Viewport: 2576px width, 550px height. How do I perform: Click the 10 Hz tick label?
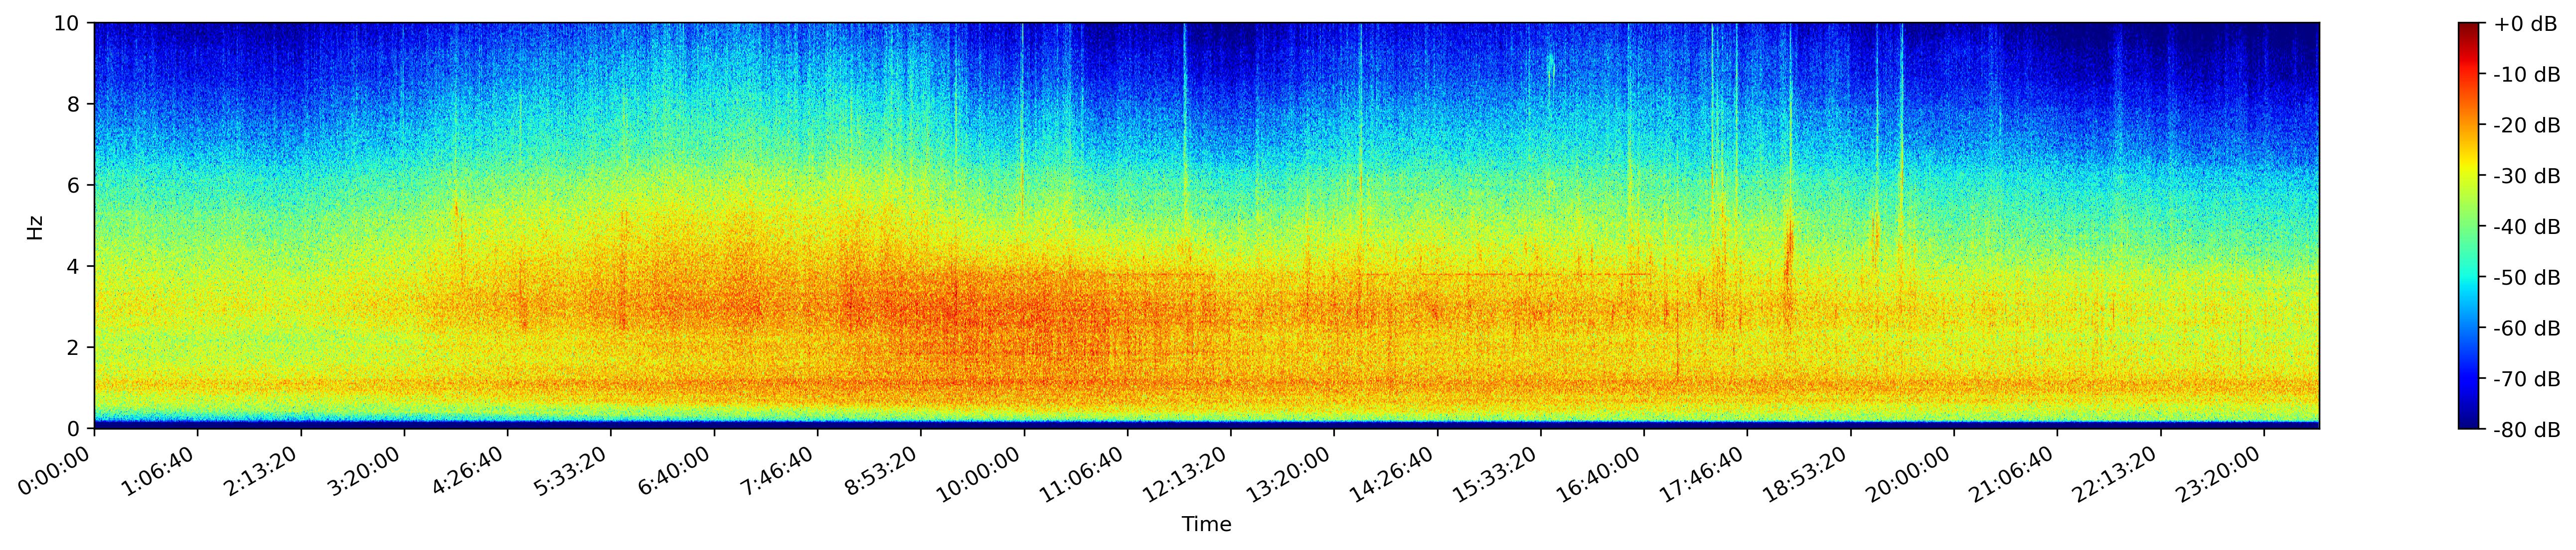pyautogui.click(x=66, y=23)
